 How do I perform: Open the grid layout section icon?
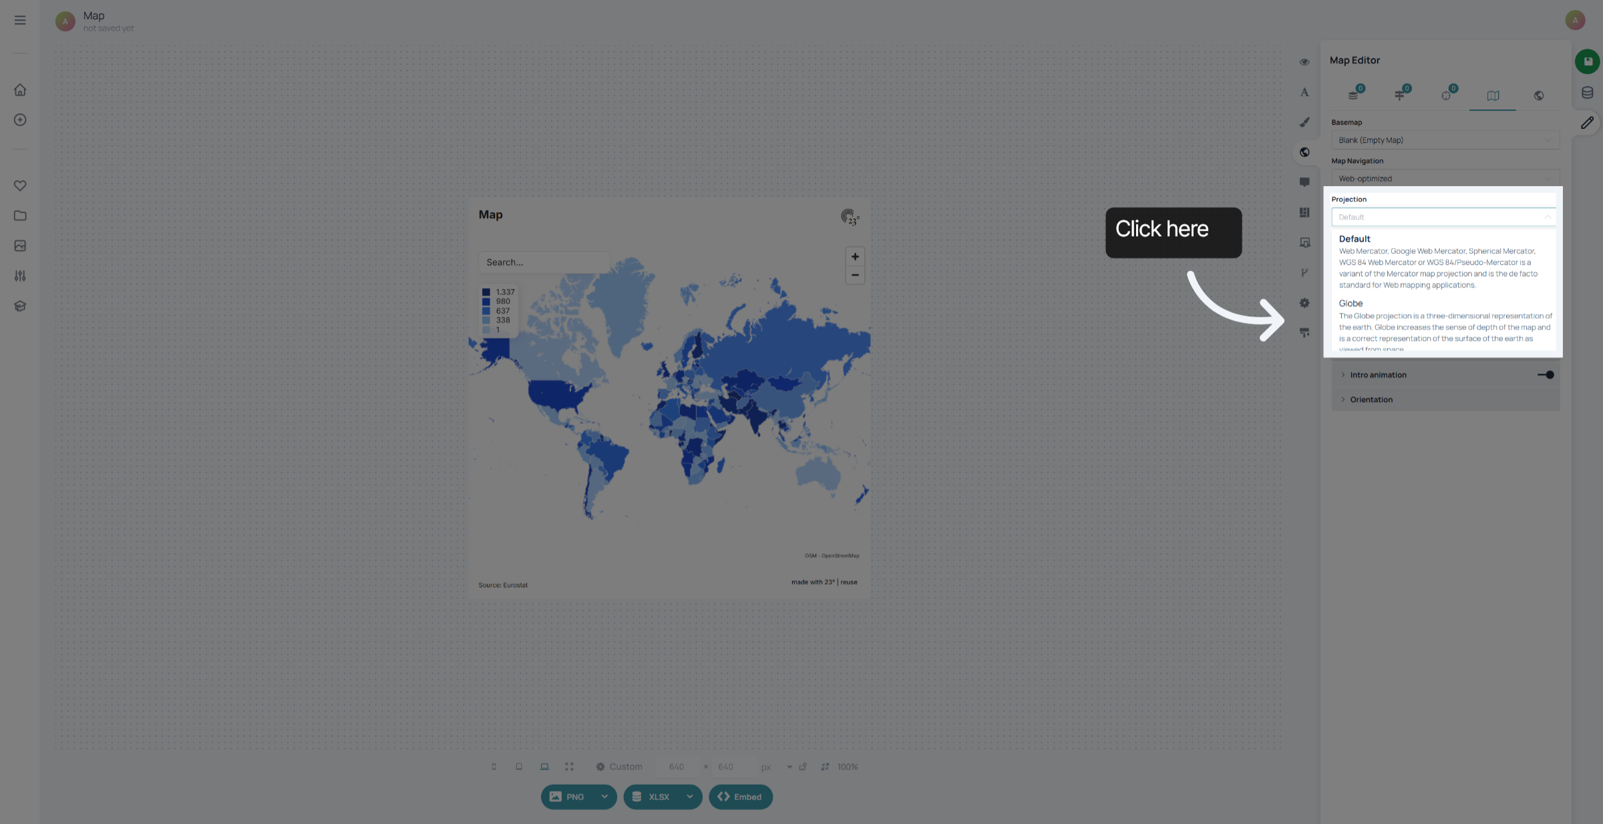click(1304, 212)
